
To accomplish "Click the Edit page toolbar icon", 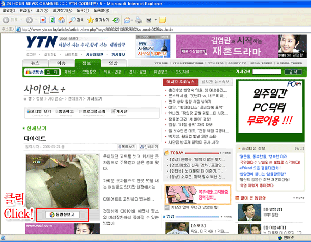I will pos(149,20).
